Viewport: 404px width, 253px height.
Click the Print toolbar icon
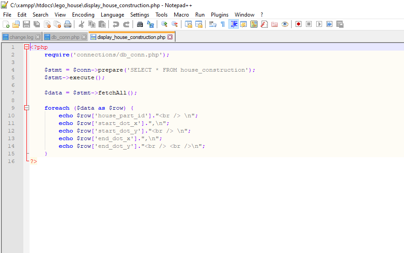[68, 24]
